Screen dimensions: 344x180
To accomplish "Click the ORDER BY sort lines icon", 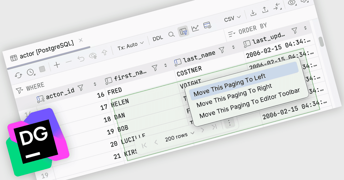I will coord(232,34).
